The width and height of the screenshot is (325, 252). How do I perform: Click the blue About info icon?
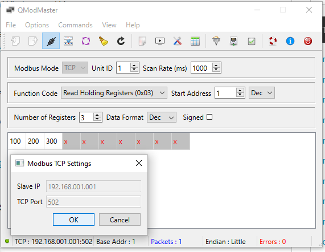click(x=290, y=41)
